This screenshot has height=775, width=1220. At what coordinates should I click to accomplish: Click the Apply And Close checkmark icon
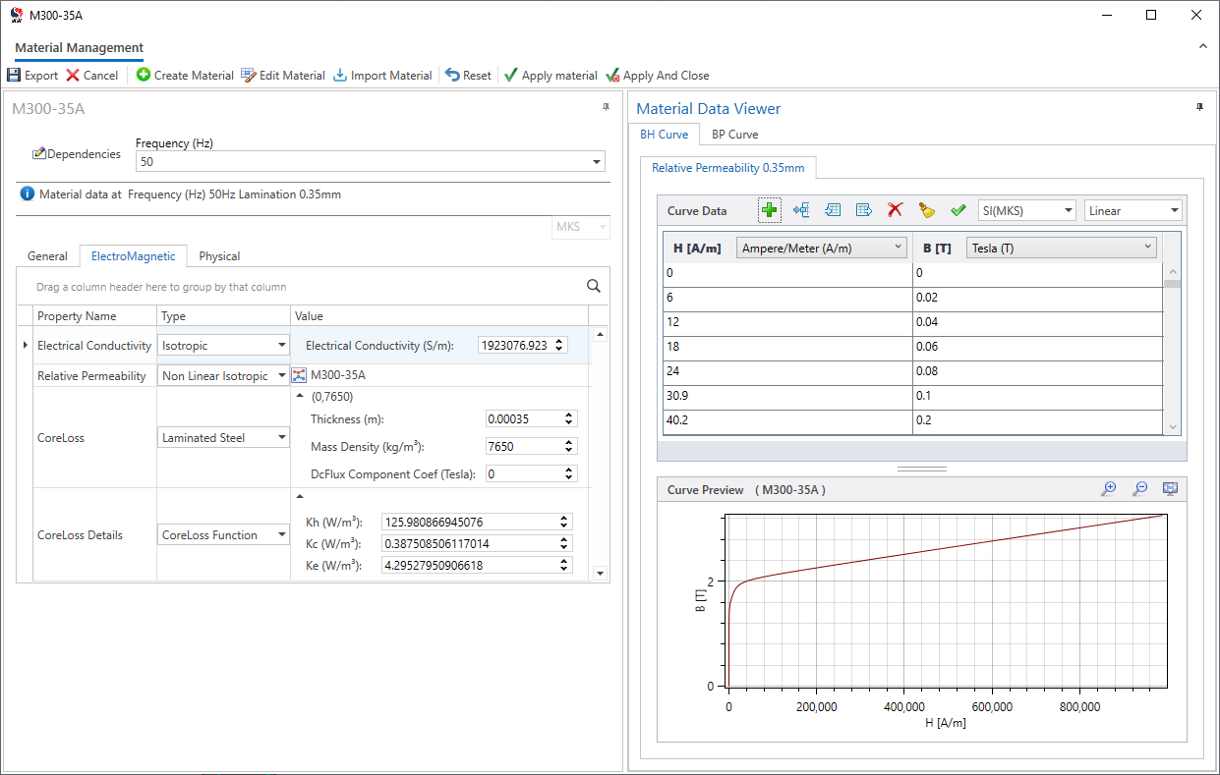pos(612,75)
